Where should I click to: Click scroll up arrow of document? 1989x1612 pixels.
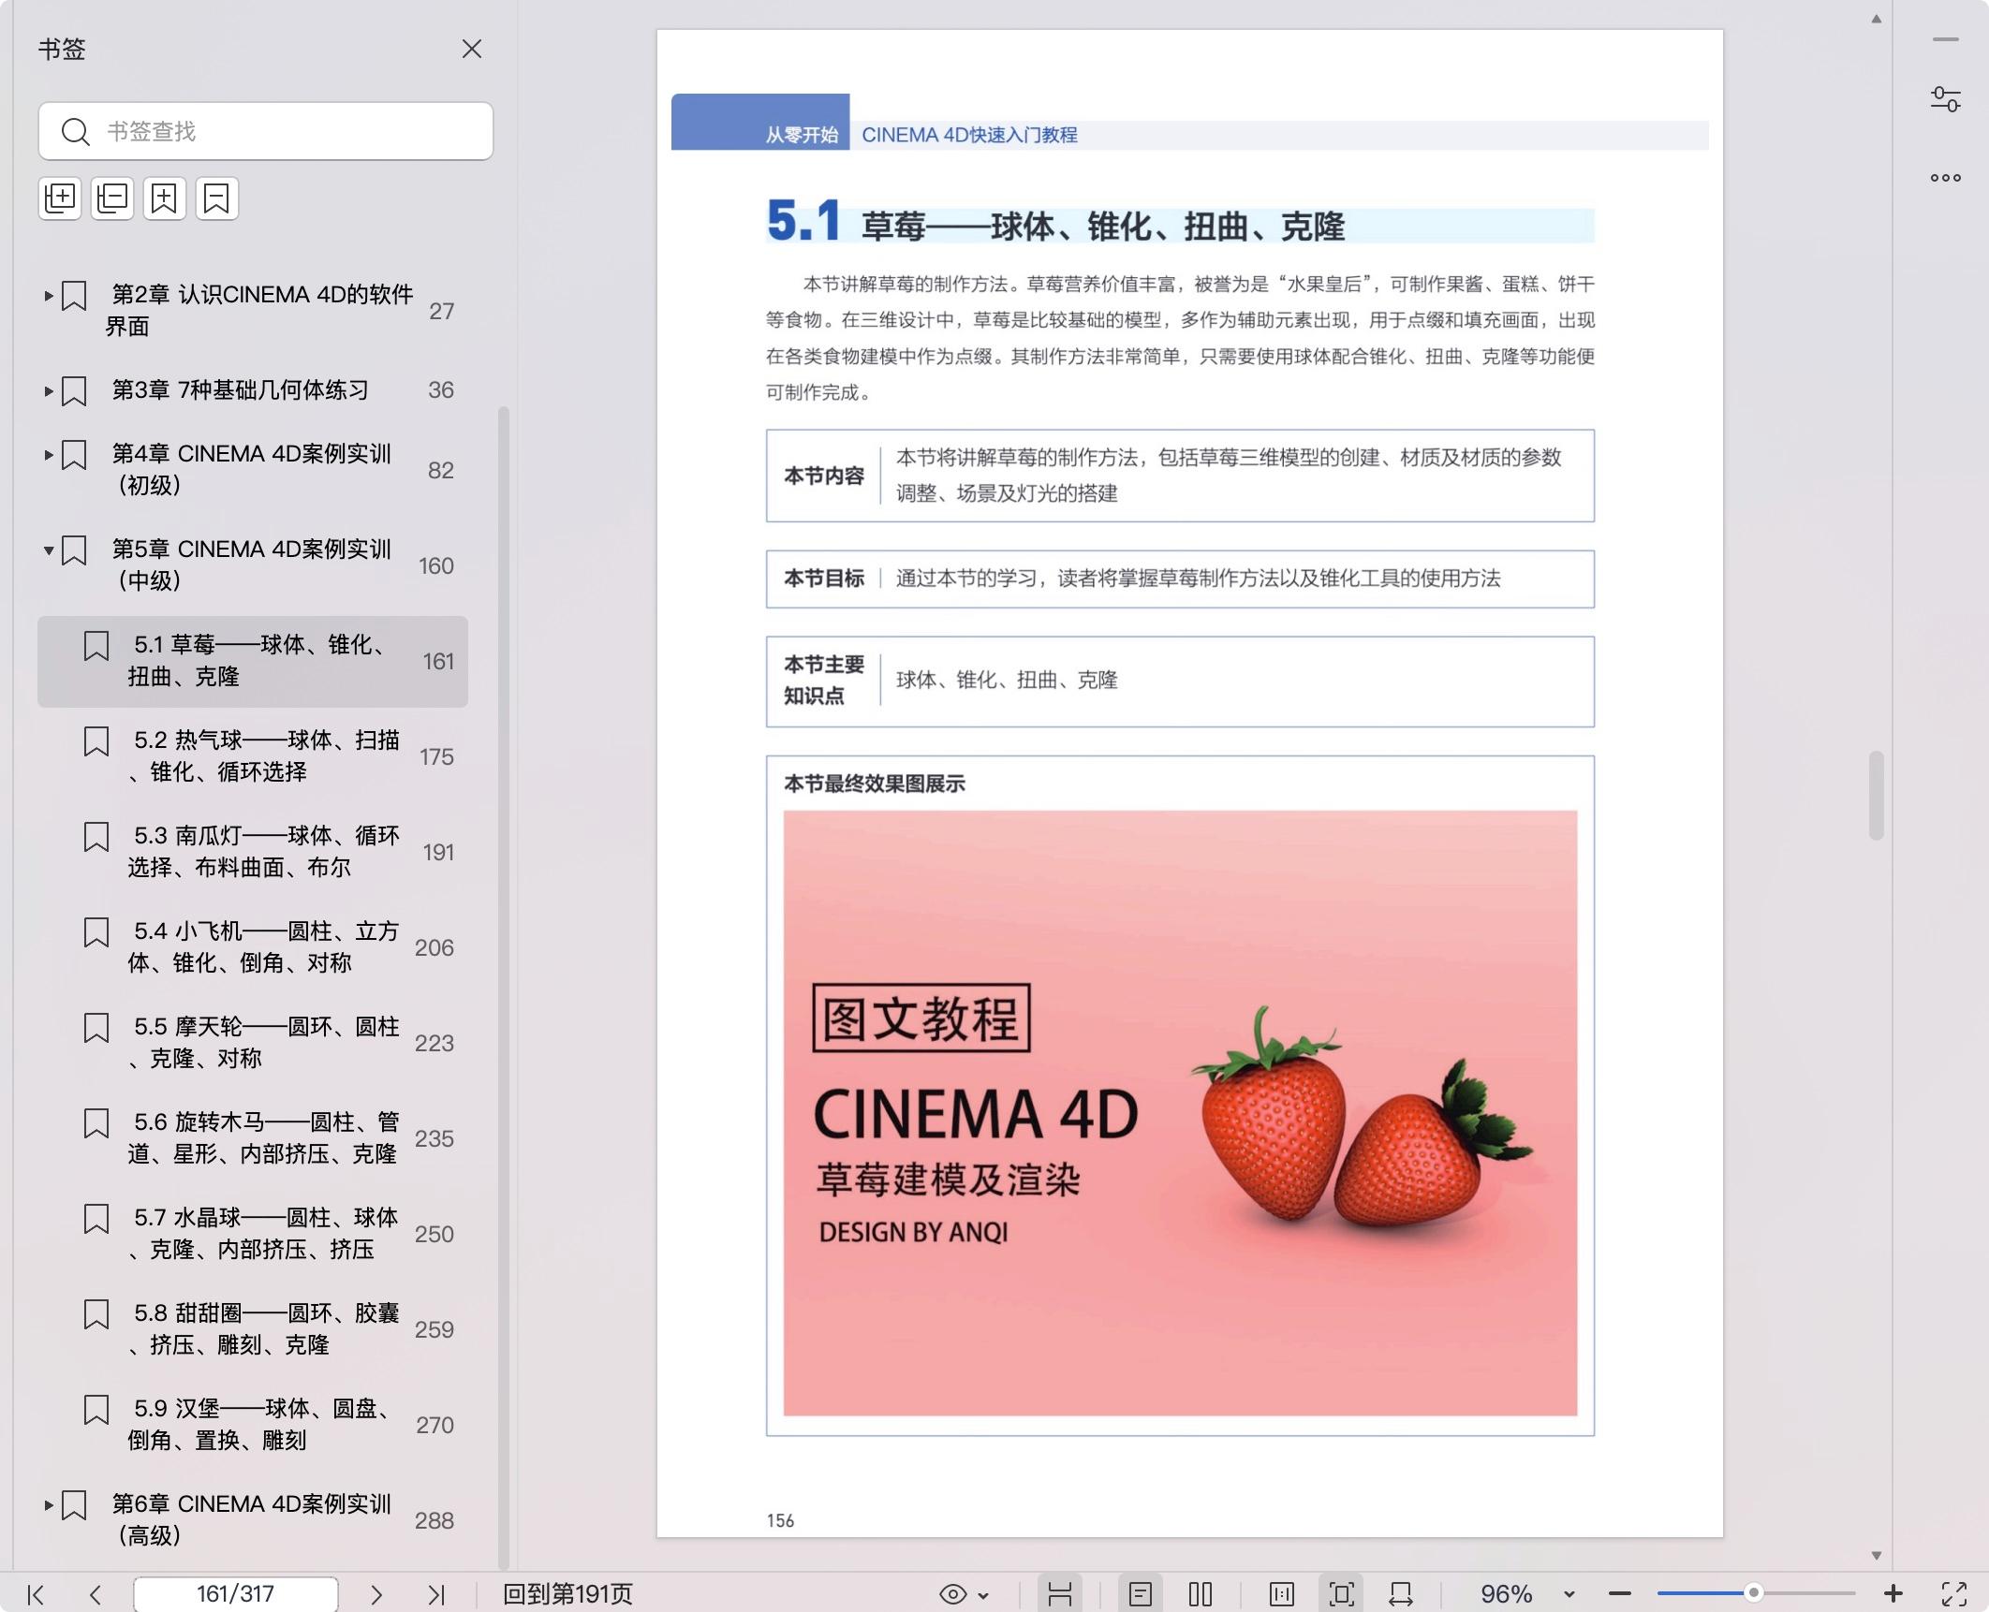[1876, 19]
